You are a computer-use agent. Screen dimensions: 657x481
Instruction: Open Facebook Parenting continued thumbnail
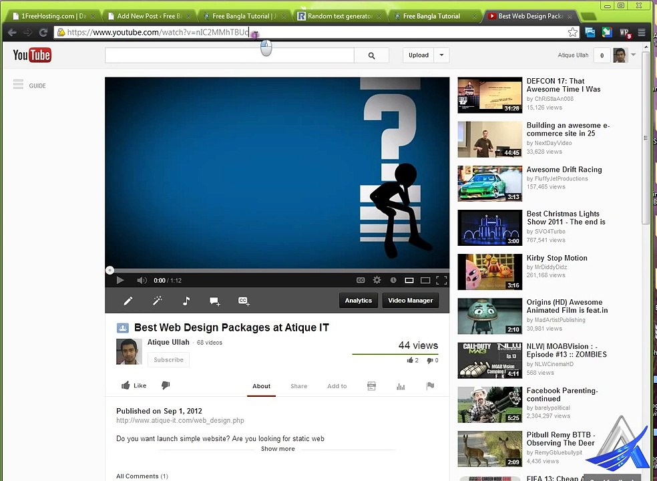[x=490, y=405]
